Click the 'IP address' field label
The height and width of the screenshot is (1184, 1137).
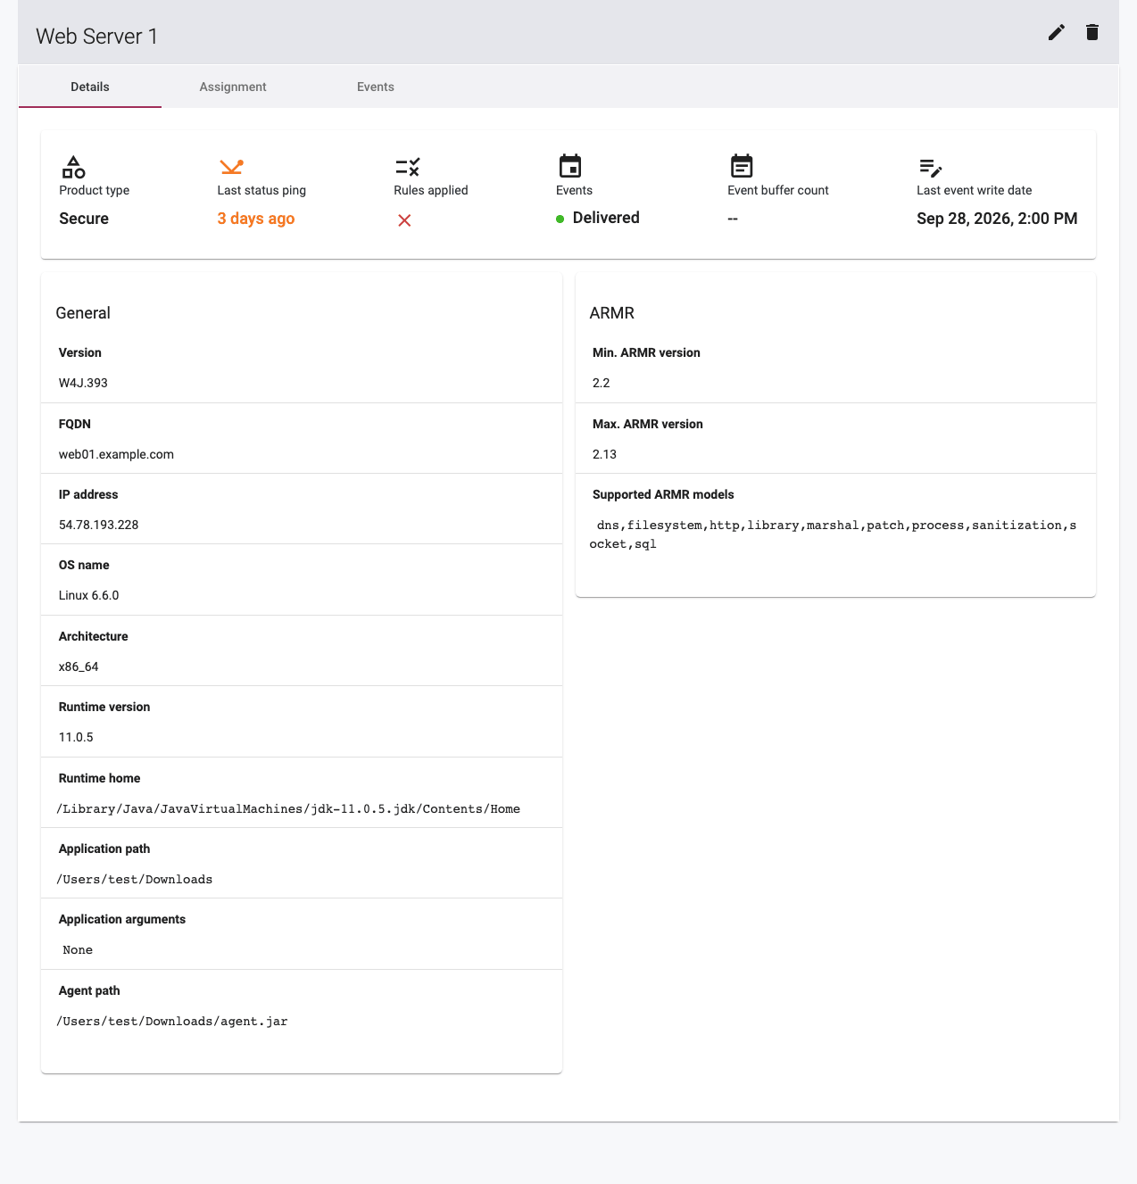point(88,494)
